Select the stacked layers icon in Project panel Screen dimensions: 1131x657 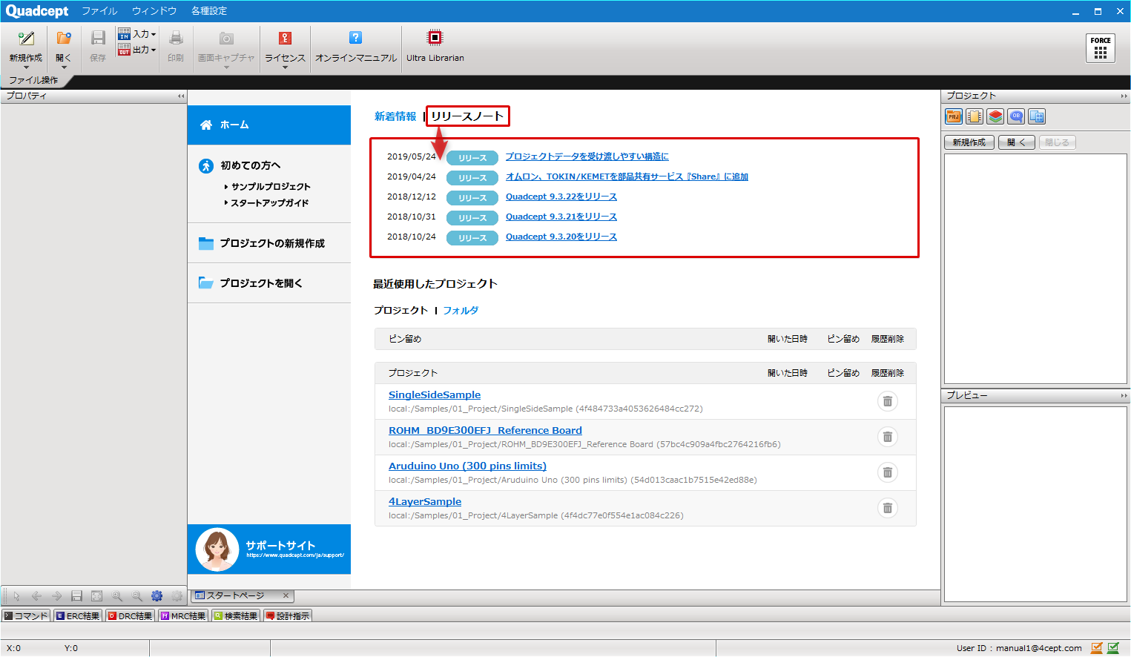(995, 116)
